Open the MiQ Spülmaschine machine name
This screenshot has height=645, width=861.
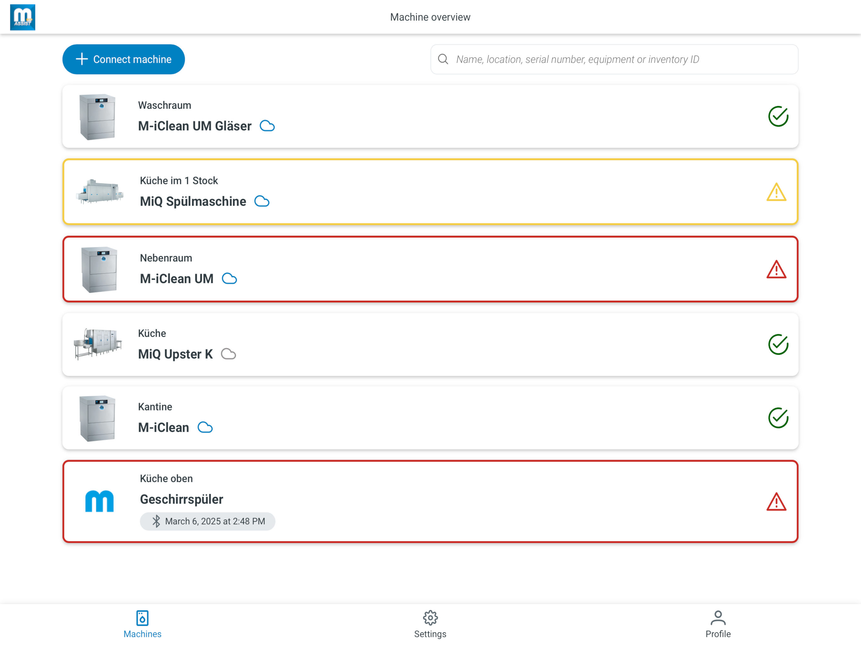193,202
